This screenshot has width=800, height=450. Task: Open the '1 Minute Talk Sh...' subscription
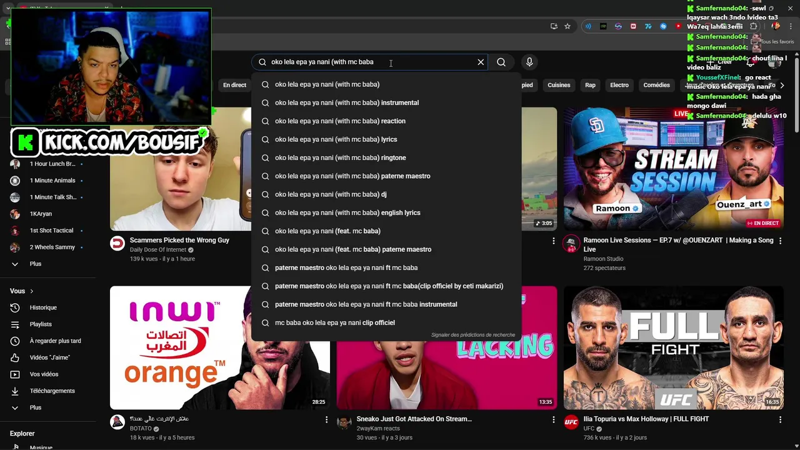pyautogui.click(x=47, y=197)
